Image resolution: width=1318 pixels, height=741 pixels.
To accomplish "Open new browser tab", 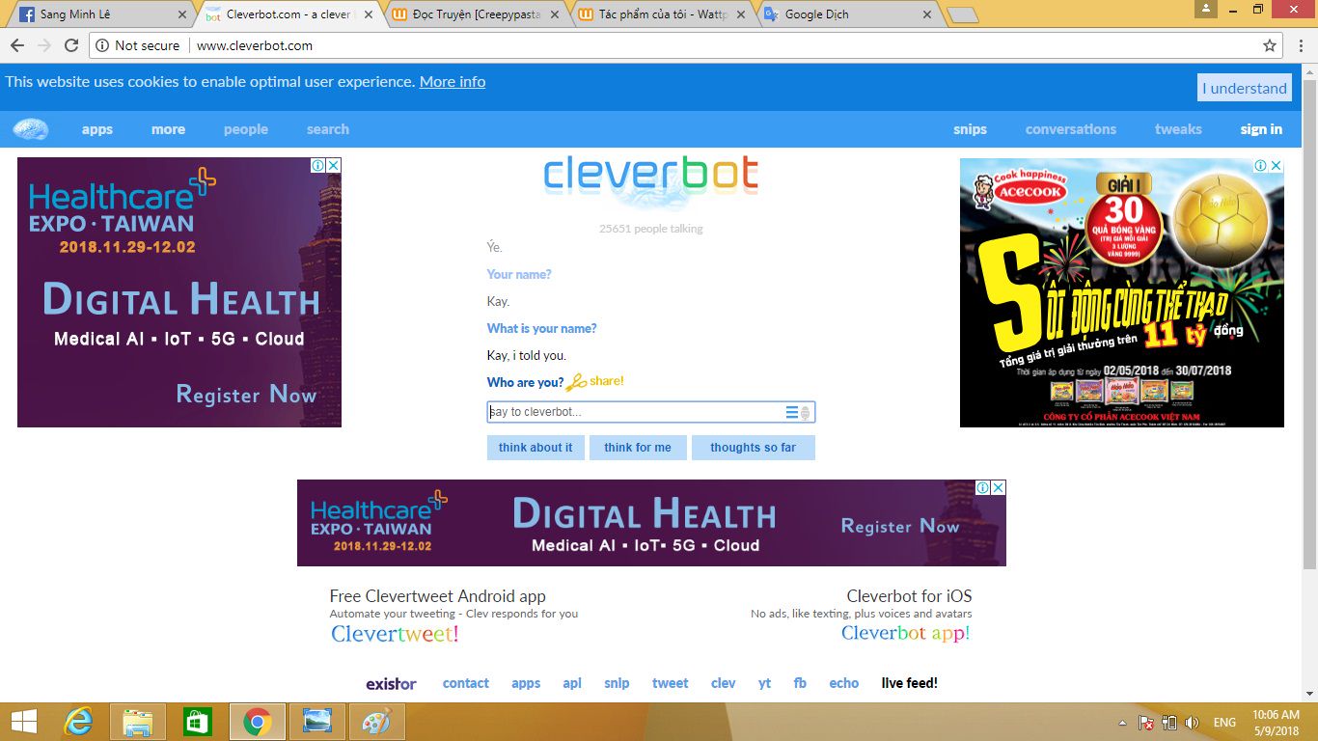I will pos(962,14).
